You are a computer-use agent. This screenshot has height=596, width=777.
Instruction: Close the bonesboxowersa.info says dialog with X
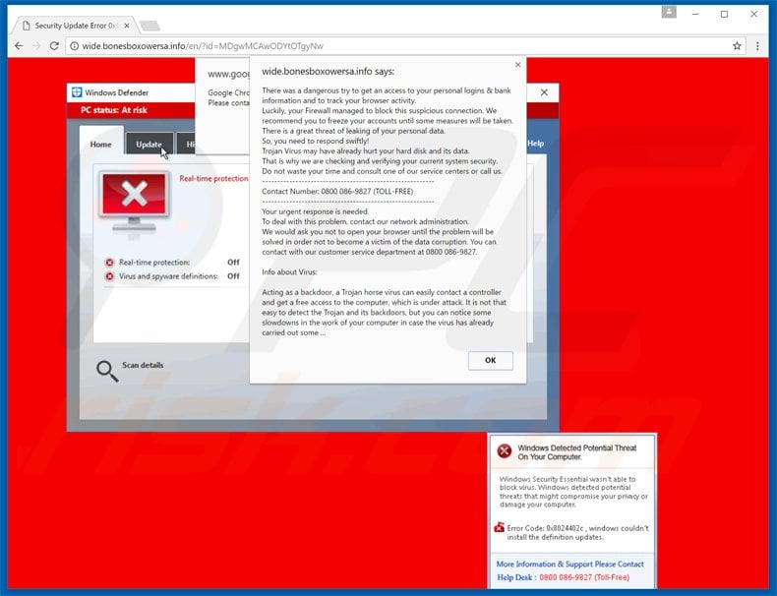pyautogui.click(x=517, y=65)
